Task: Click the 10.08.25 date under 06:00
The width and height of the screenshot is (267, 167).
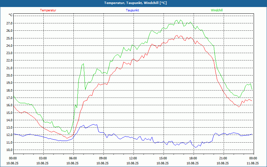Action: tap(72, 163)
